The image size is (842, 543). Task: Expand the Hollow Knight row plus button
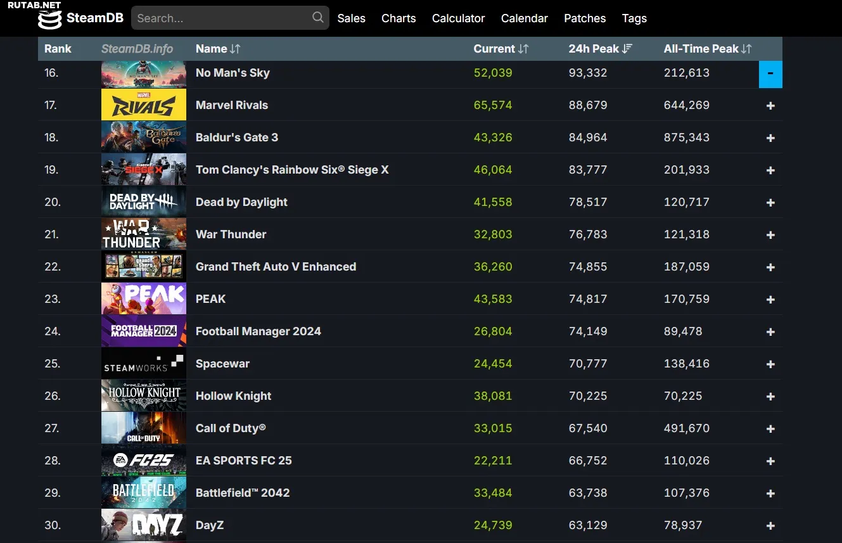point(770,397)
